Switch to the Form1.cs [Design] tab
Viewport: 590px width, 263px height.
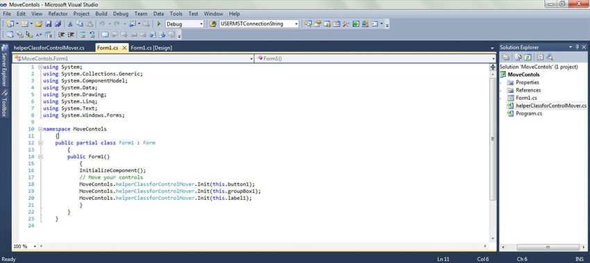(x=151, y=48)
